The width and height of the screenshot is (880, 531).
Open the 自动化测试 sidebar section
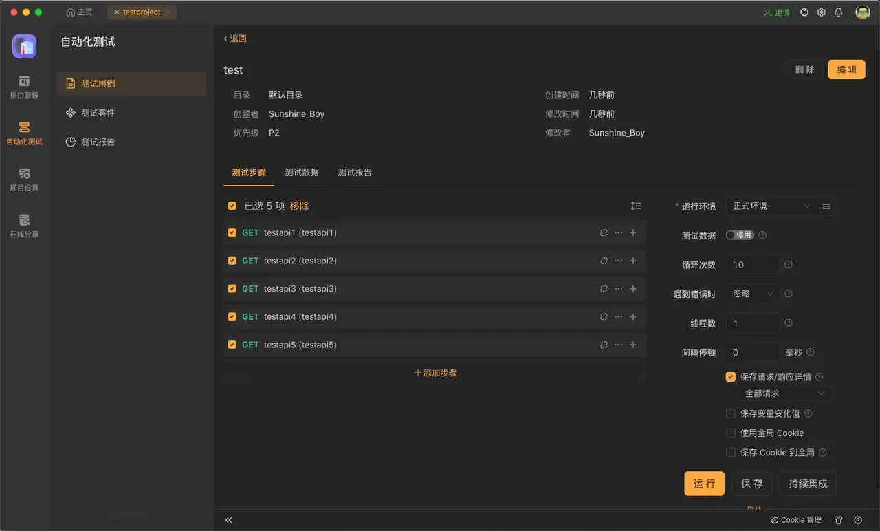[x=24, y=133]
